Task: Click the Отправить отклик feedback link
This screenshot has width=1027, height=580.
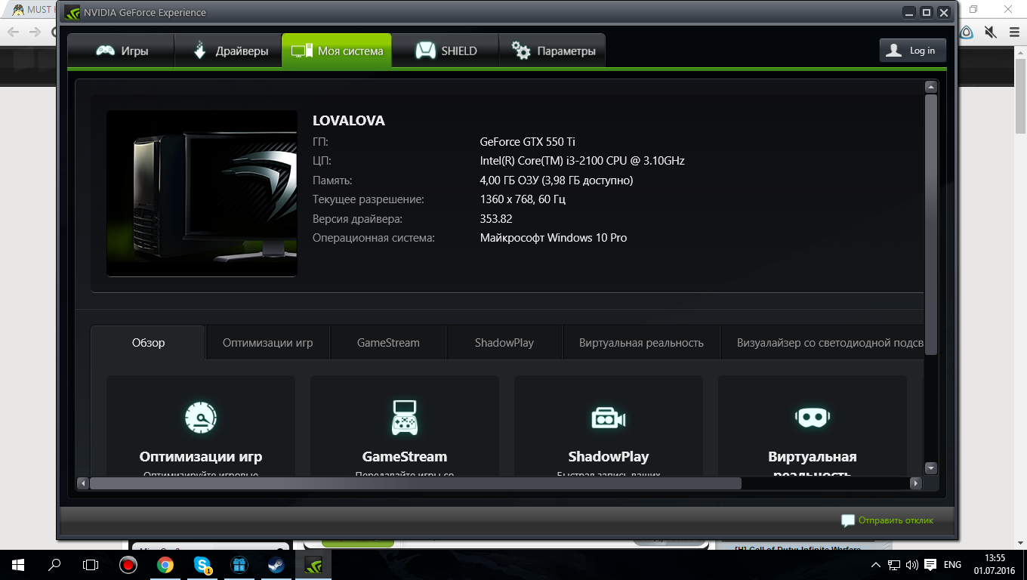Action: click(x=896, y=520)
